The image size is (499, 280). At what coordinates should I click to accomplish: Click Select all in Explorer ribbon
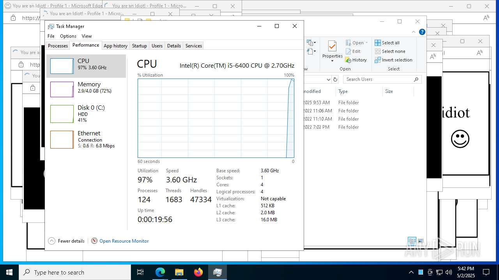(387, 43)
